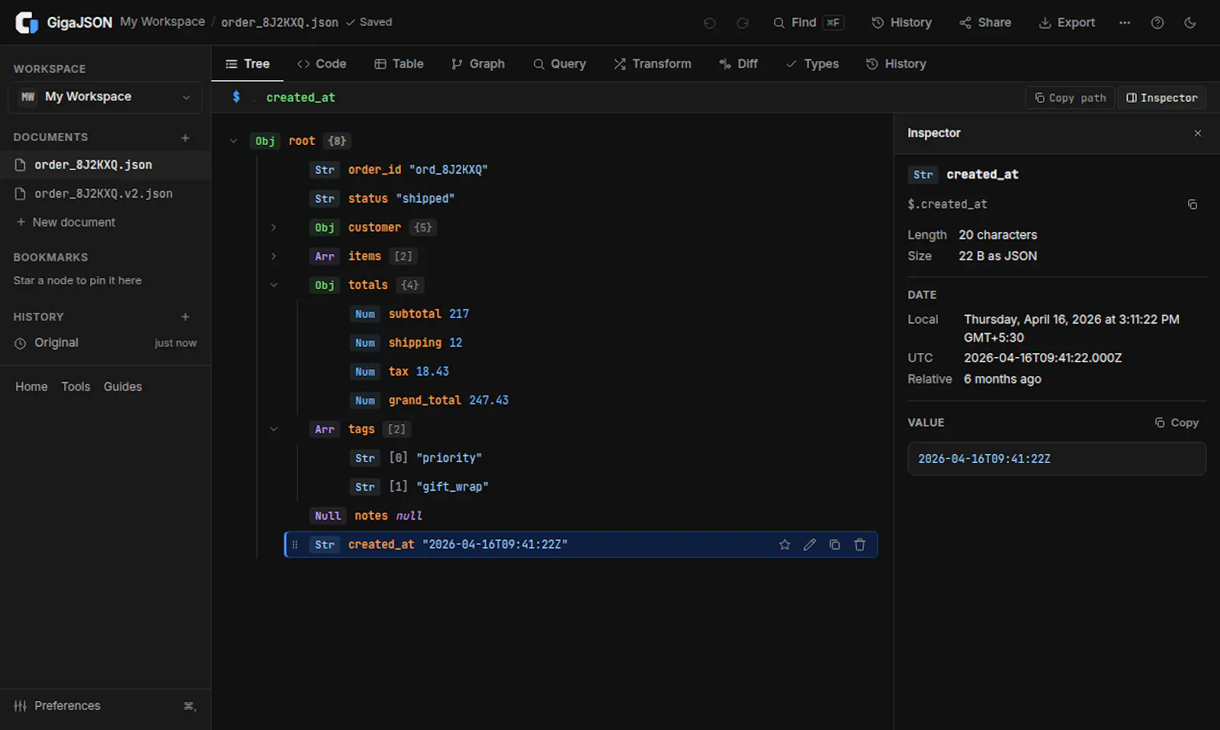
Task: Add a new document with plus icon
Action: coord(185,138)
